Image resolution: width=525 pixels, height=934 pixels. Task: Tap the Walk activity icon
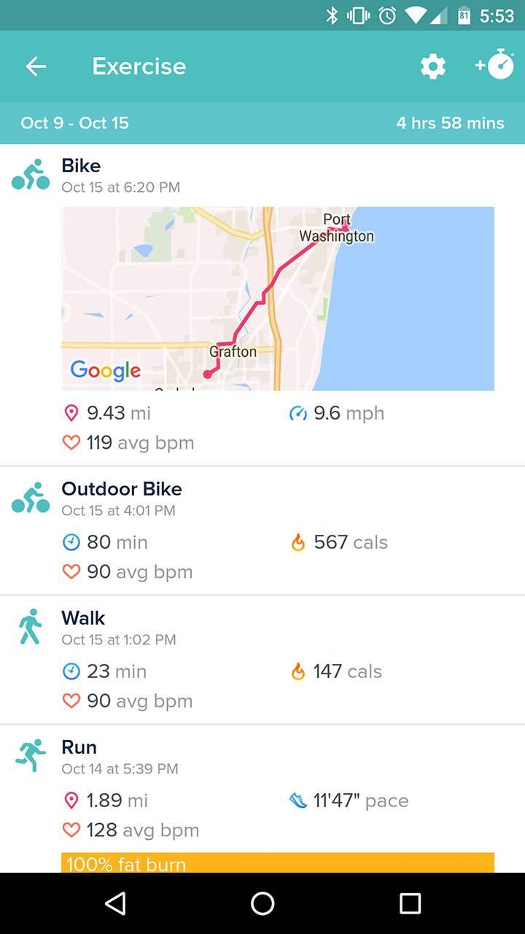tap(31, 628)
